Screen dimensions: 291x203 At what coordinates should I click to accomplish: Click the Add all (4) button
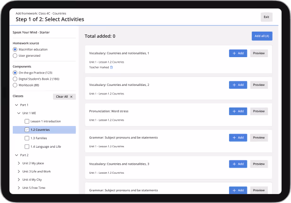click(x=262, y=36)
